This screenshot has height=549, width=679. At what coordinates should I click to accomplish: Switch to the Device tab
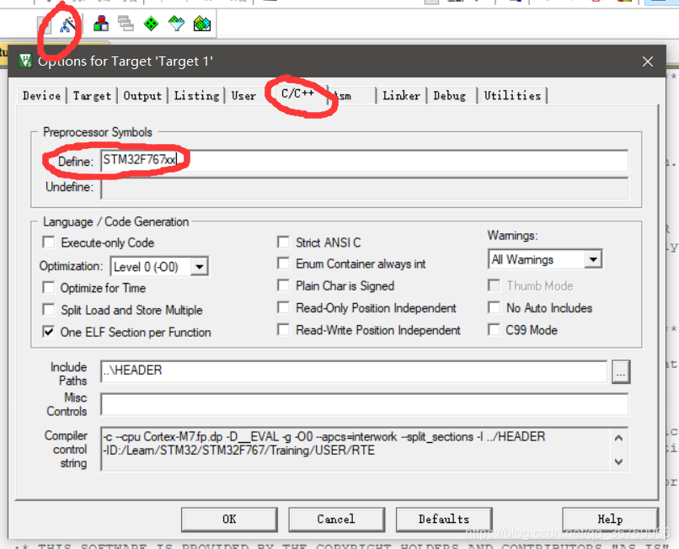(x=42, y=96)
